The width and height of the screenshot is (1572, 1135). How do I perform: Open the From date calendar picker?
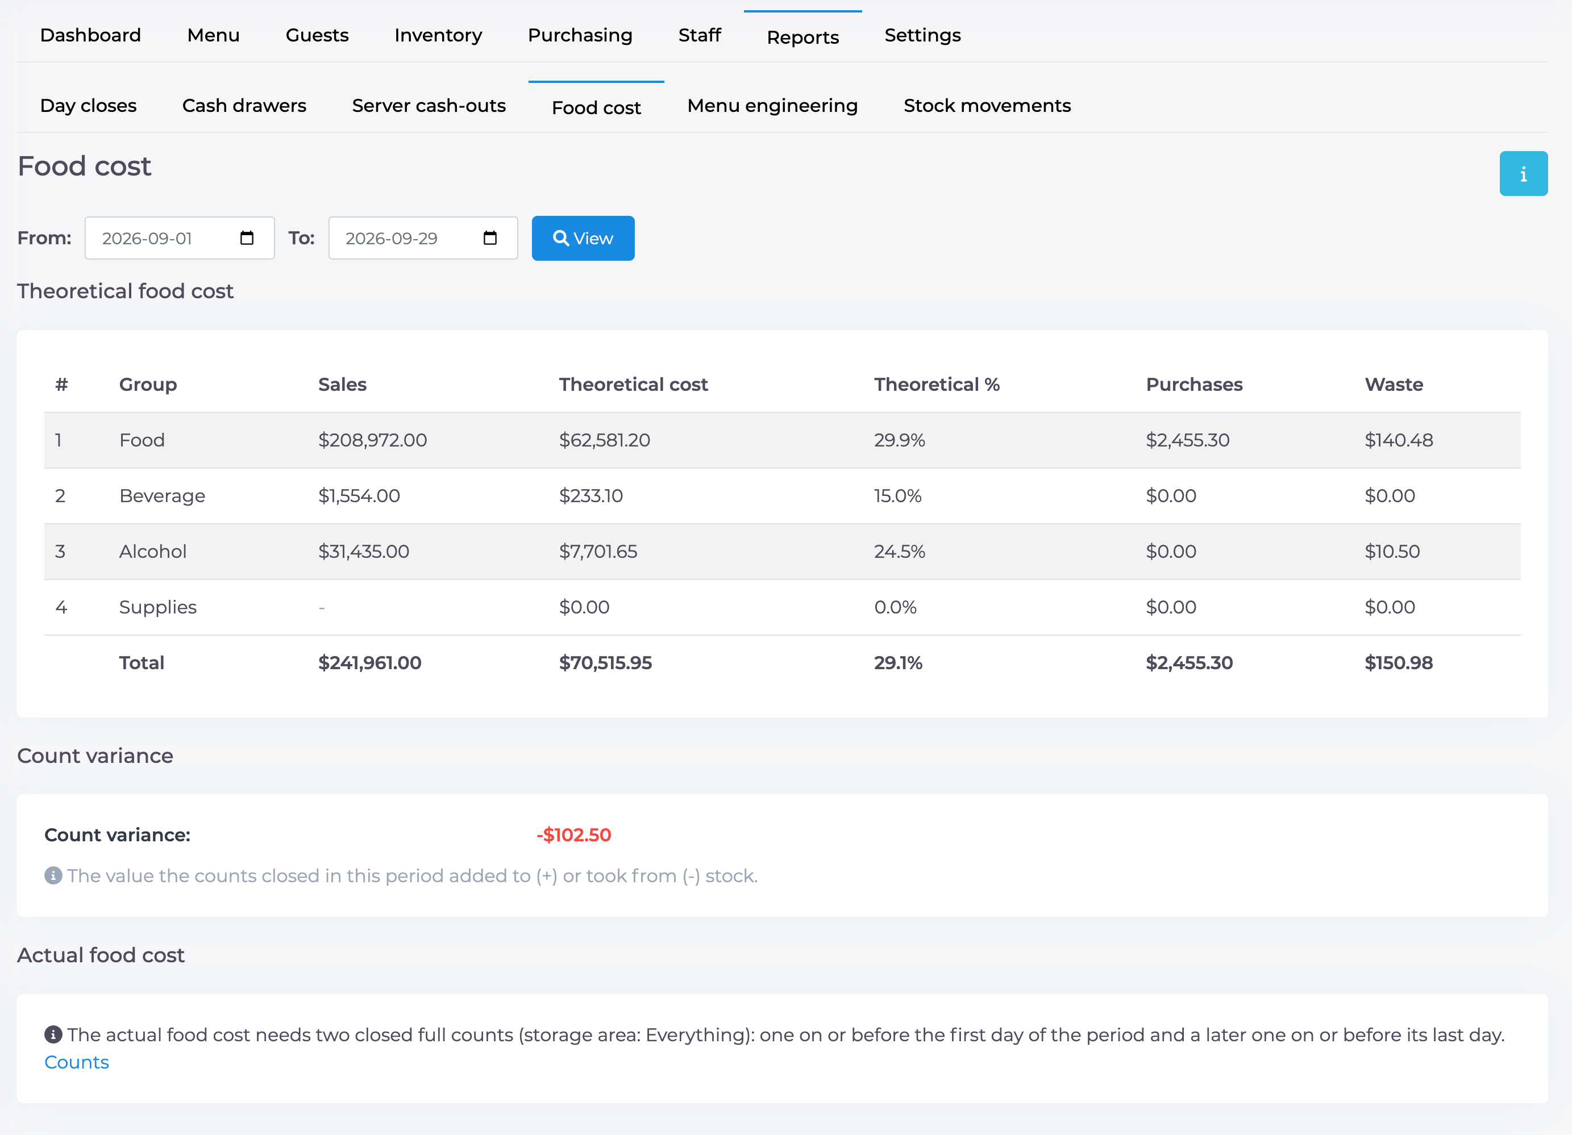[x=247, y=239]
